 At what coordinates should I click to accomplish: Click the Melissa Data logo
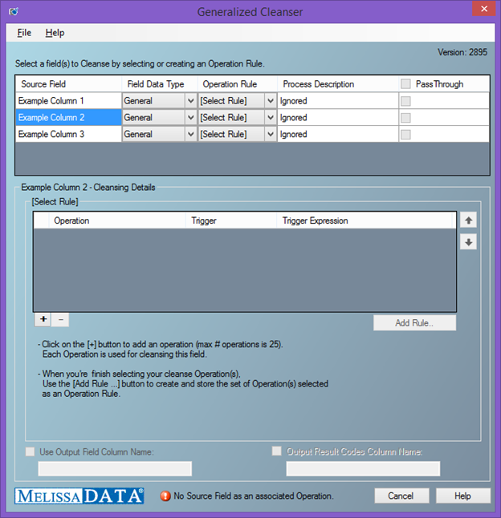tap(79, 496)
